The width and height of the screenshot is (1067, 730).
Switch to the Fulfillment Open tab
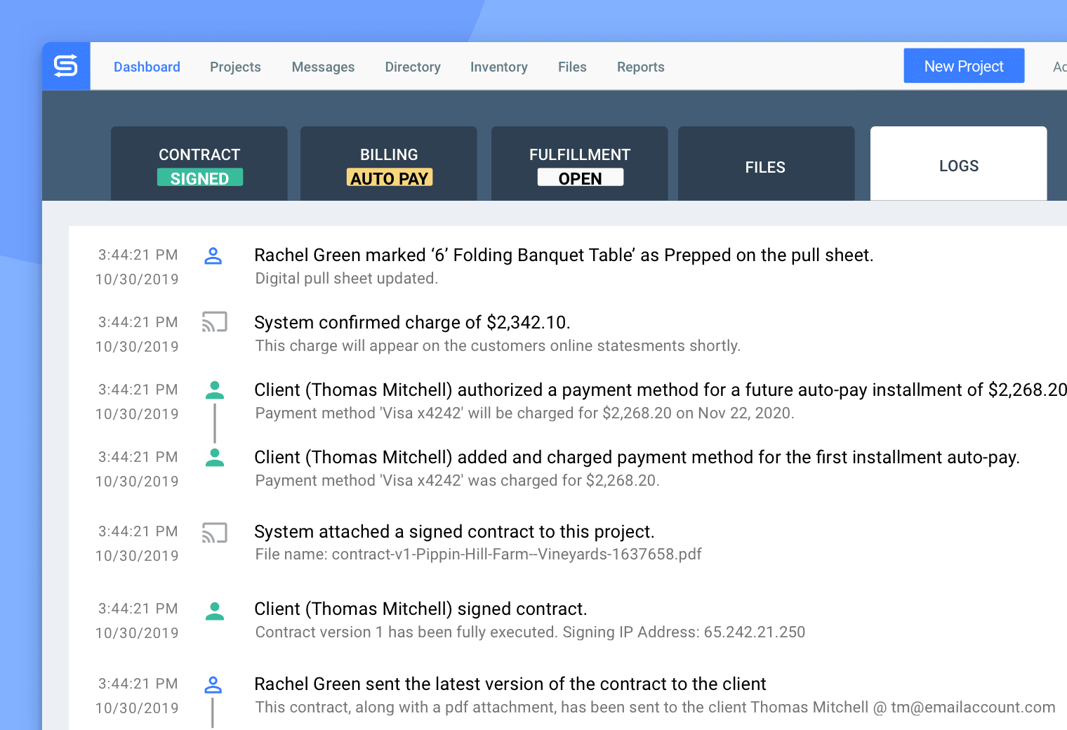click(580, 164)
